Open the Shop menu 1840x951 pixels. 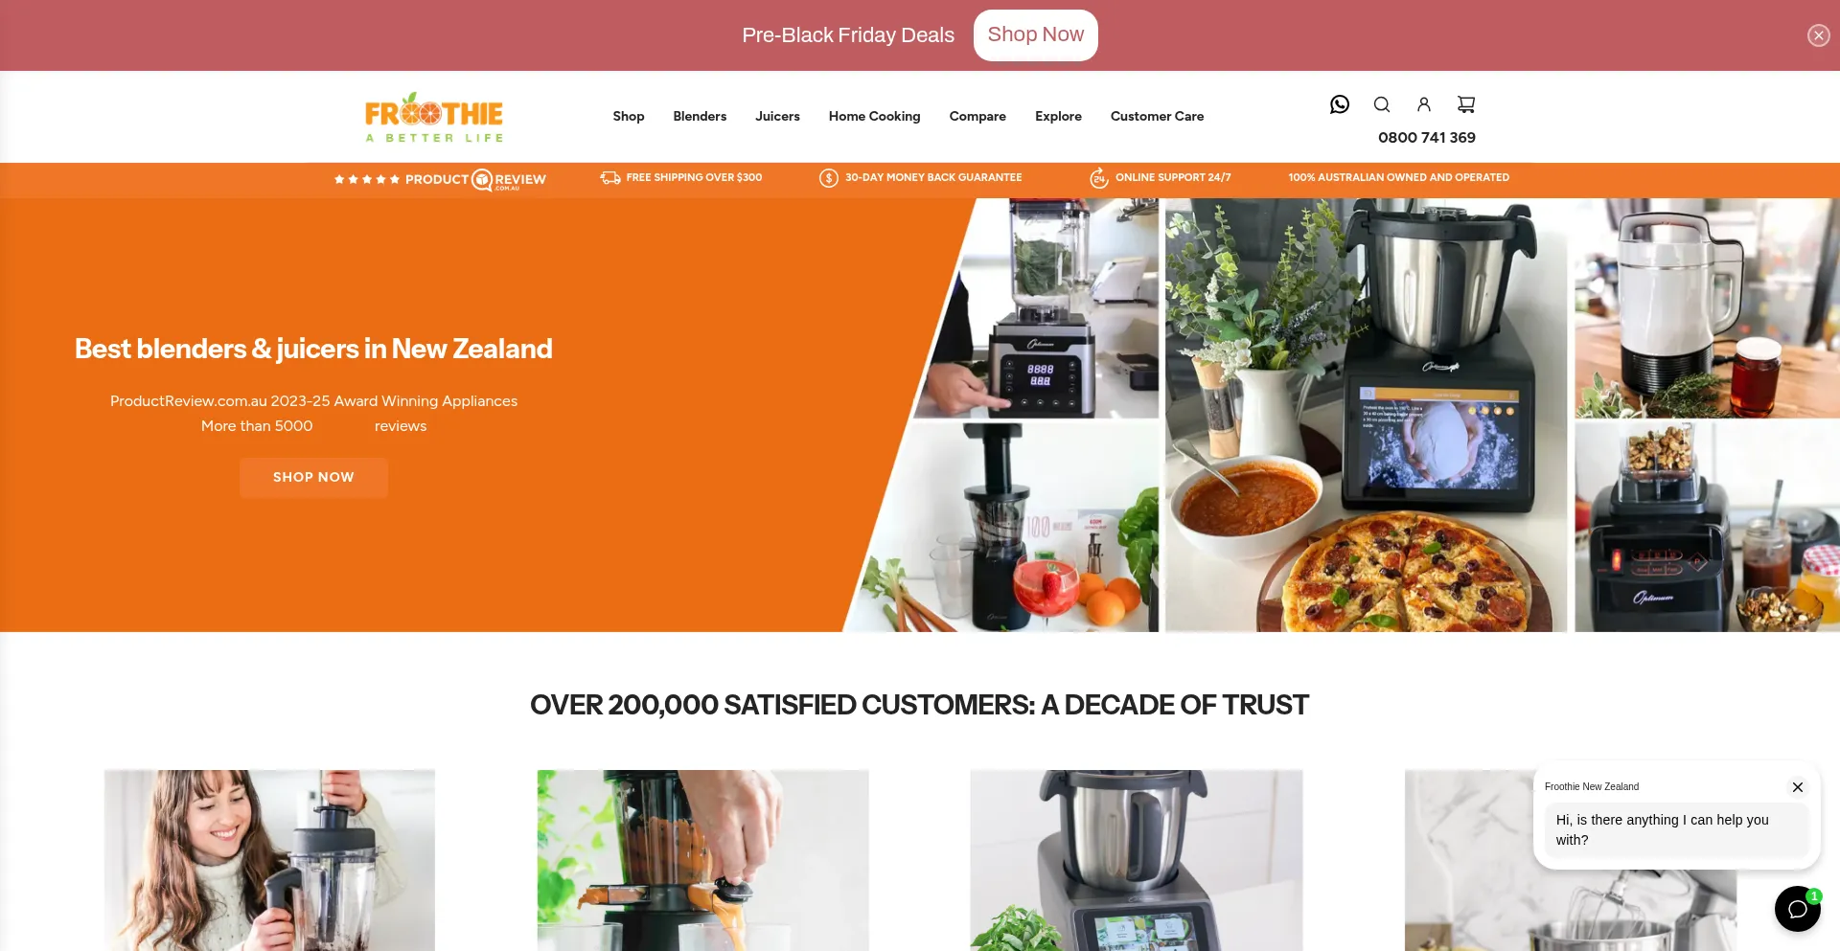tap(629, 116)
